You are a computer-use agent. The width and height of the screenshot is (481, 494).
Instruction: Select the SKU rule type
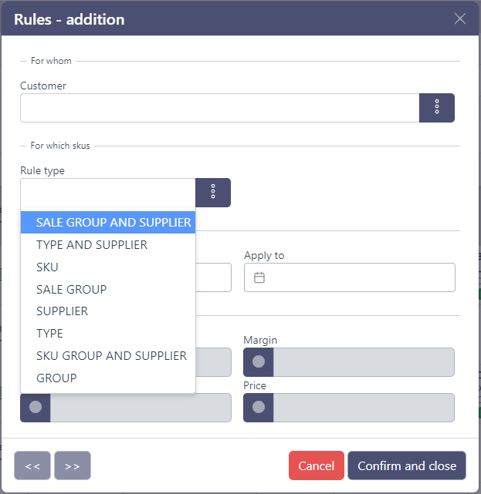(x=47, y=267)
